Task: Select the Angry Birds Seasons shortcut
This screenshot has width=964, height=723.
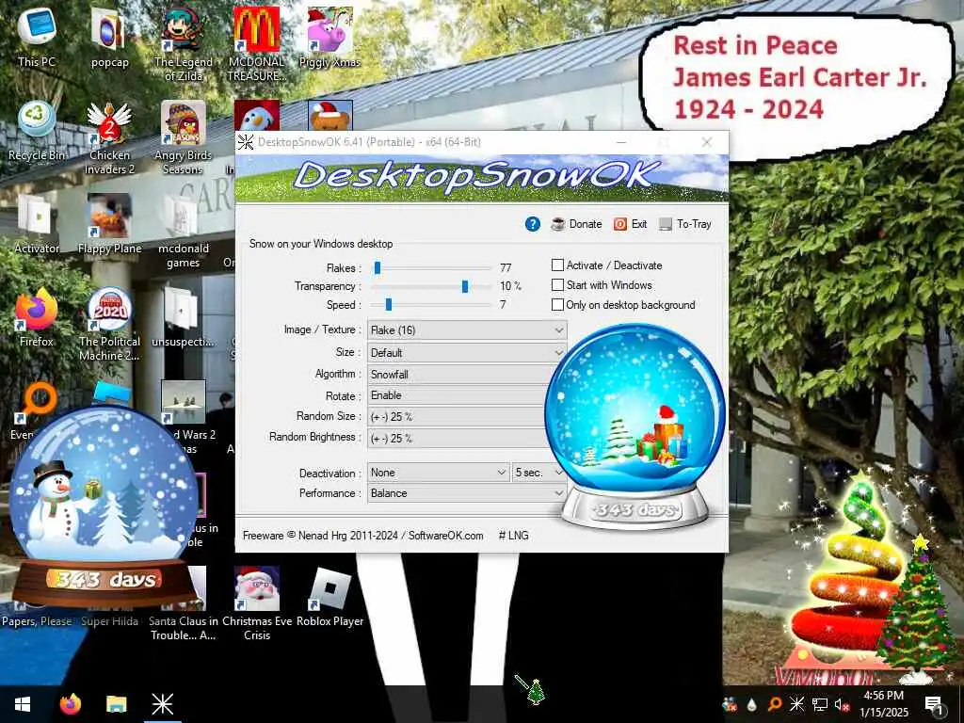Action: [x=184, y=138]
